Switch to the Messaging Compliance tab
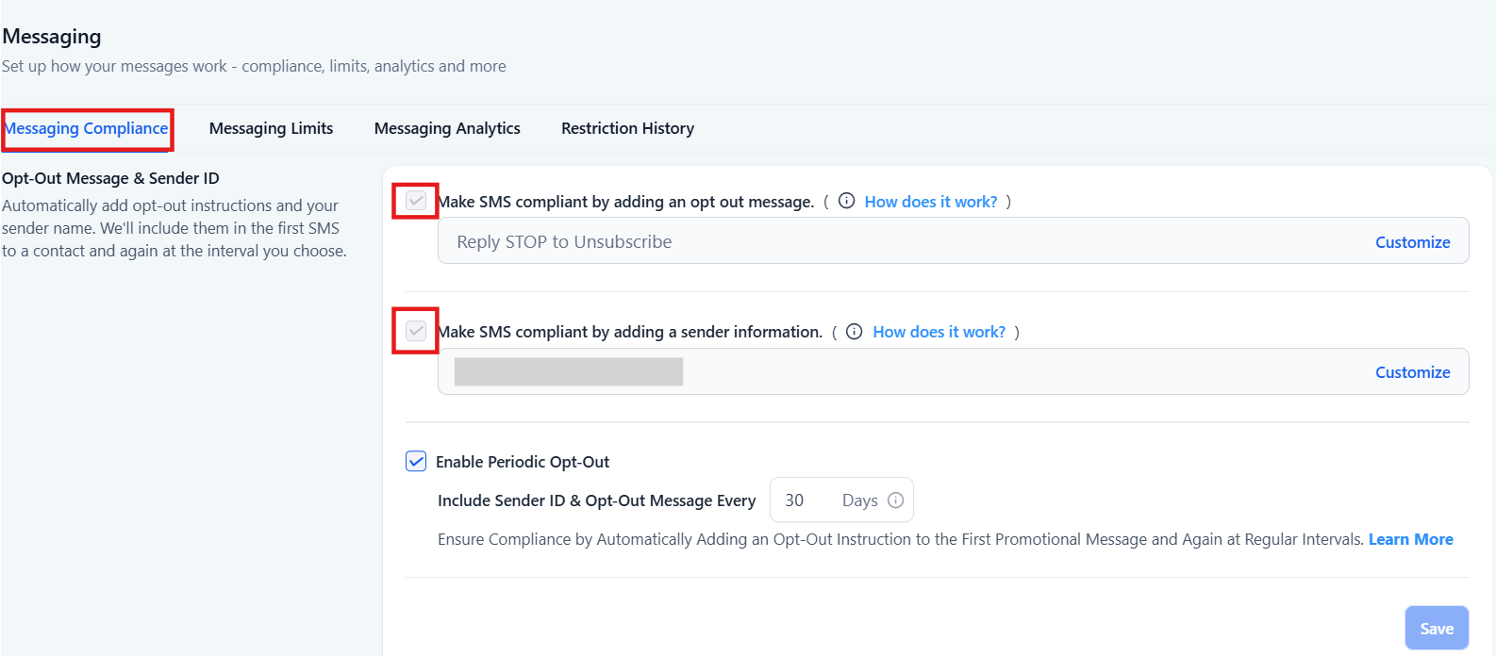Viewport: 1496px width, 656px height. click(87, 128)
